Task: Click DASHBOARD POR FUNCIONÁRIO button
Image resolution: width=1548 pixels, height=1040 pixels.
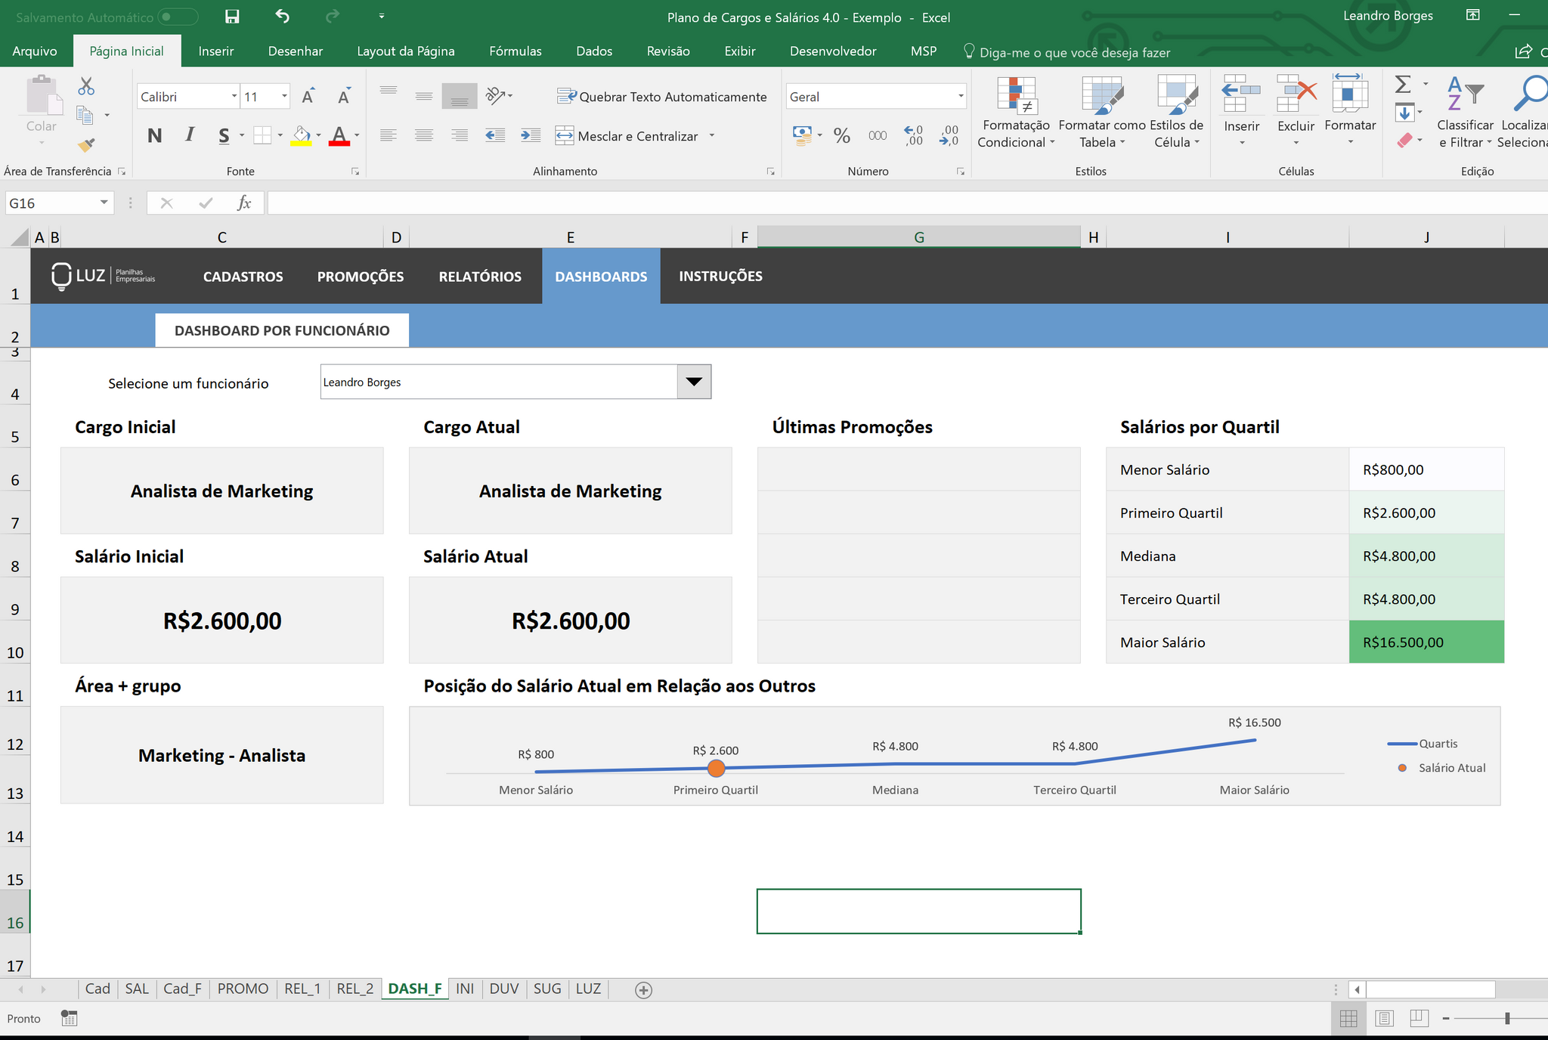Action: (x=282, y=330)
